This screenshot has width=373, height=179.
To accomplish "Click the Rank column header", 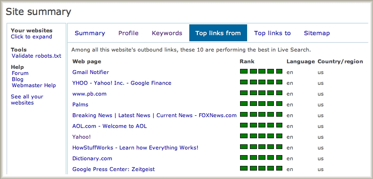I will click(247, 61).
